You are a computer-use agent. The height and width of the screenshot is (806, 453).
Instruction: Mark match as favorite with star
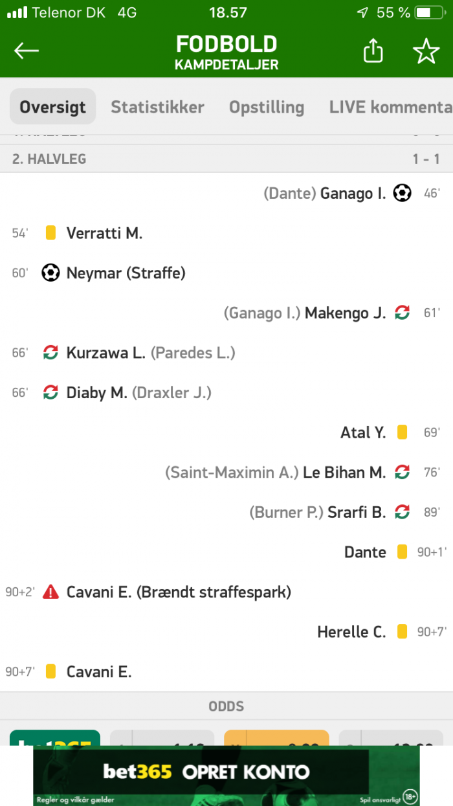[x=426, y=51]
